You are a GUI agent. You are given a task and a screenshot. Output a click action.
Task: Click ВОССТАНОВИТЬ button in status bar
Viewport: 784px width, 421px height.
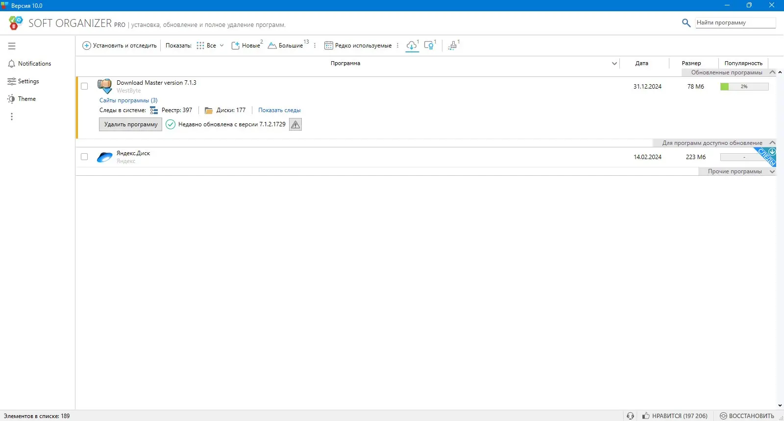[747, 416]
